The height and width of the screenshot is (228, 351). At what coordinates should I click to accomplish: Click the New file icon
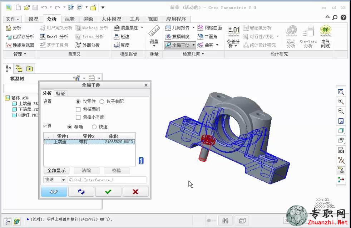click(18, 7)
